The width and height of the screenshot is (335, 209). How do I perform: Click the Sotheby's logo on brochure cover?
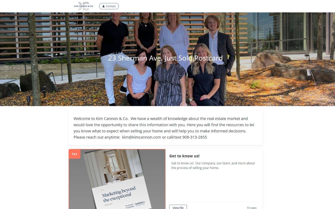[x=140, y=204]
